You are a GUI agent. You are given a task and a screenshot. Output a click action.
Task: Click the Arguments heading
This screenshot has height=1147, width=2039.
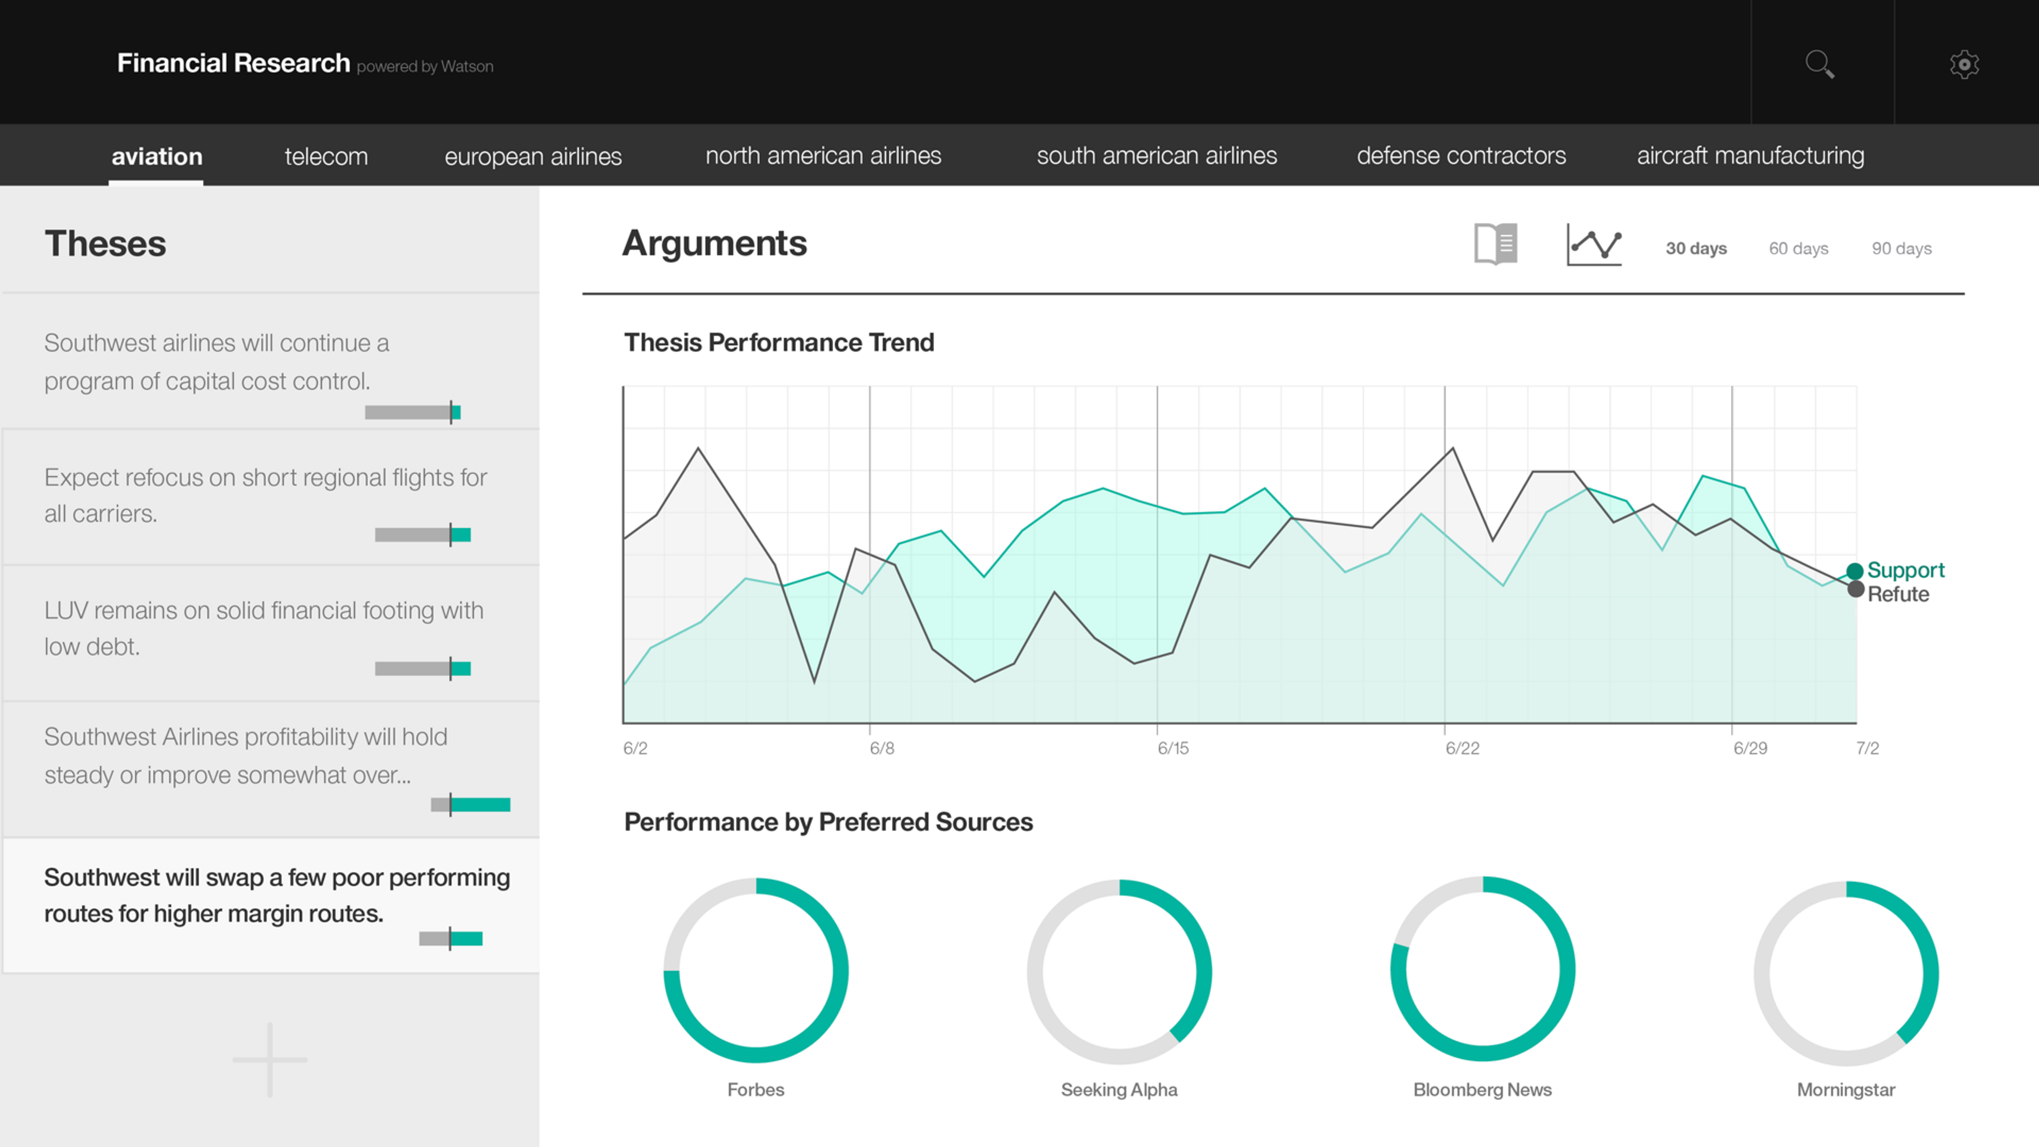click(x=714, y=244)
